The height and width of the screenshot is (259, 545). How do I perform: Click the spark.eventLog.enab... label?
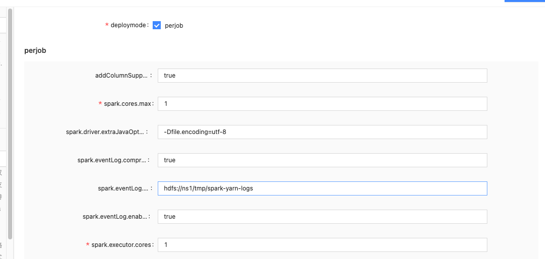114,217
